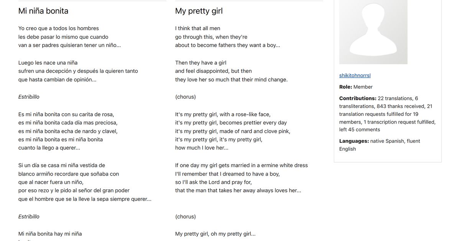Click the 'Contributions:' label in the profile box

[x=358, y=98]
